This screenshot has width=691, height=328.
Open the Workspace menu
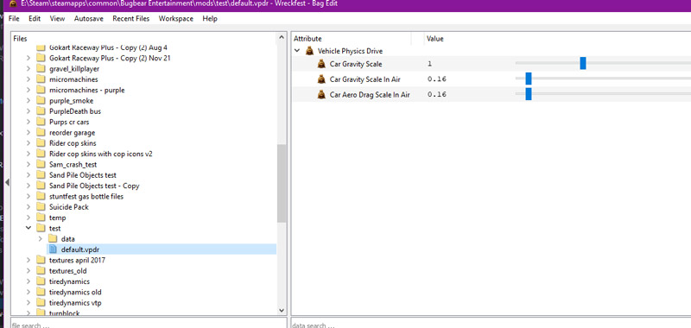coord(176,18)
